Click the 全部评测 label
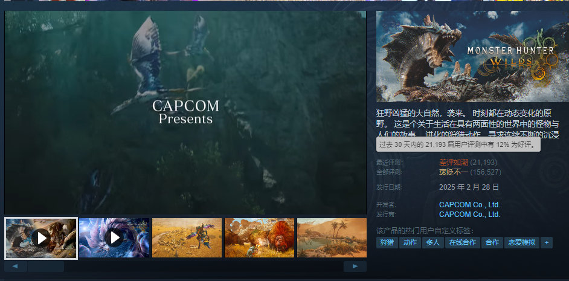This screenshot has height=281, width=569. coord(390,172)
